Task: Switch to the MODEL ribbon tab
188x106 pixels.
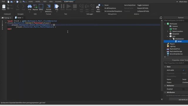Action: (38, 2)
